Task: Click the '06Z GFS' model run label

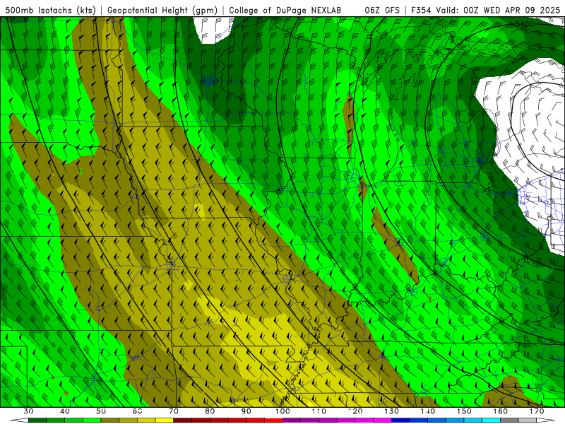Action: click(382, 10)
